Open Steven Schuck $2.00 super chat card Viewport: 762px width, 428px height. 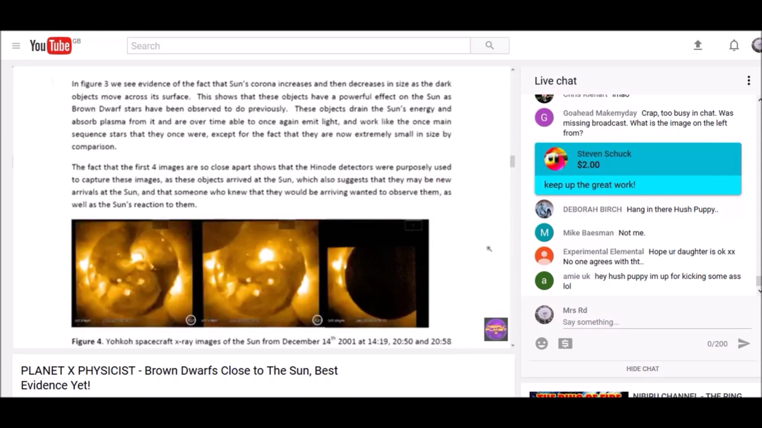[638, 169]
